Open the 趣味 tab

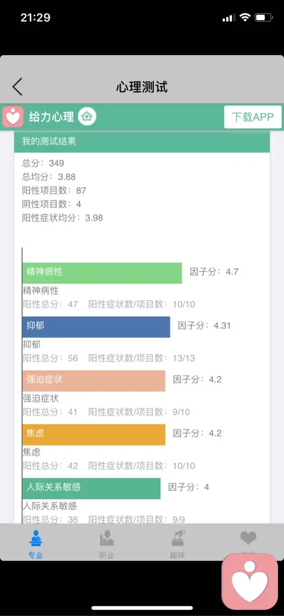coord(177,544)
